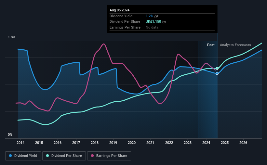Click the 2018 year label on the axis
The width and height of the screenshot is (267, 165).
click(95, 143)
